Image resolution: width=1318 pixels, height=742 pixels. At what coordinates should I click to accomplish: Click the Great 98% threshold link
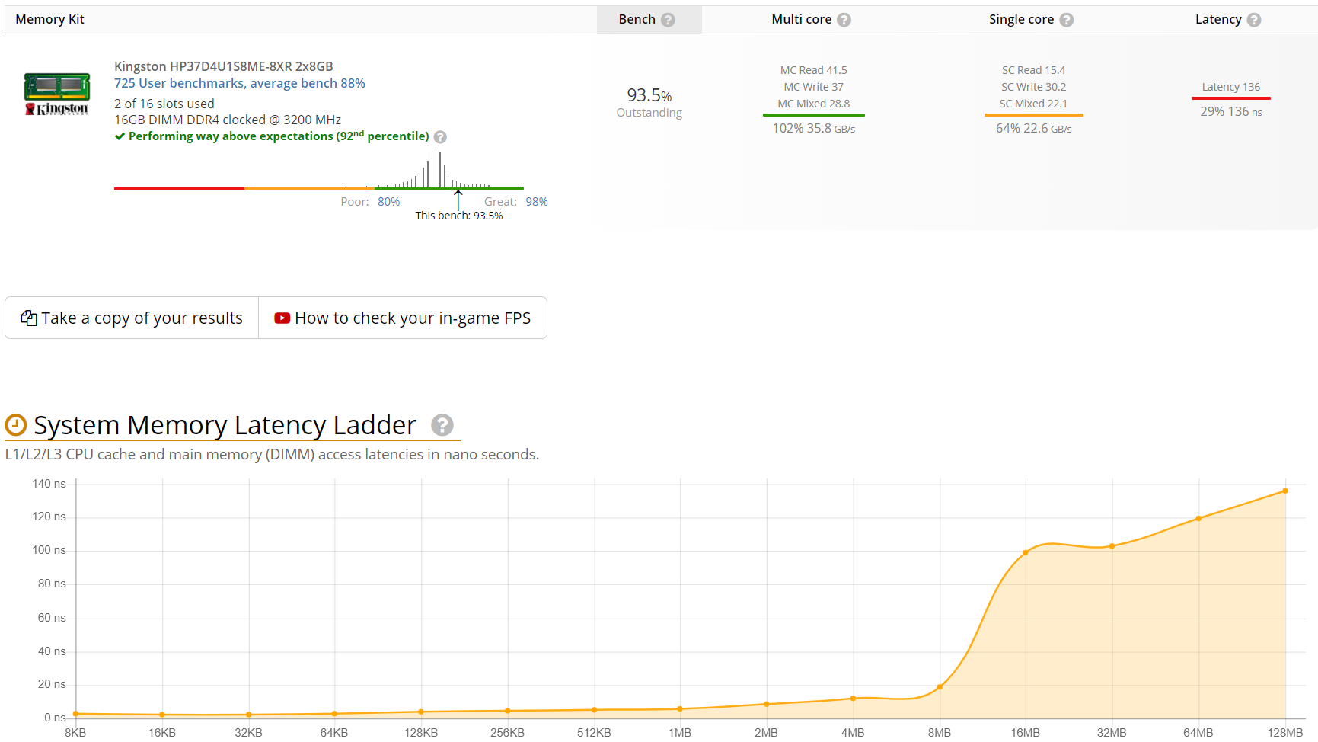point(536,202)
